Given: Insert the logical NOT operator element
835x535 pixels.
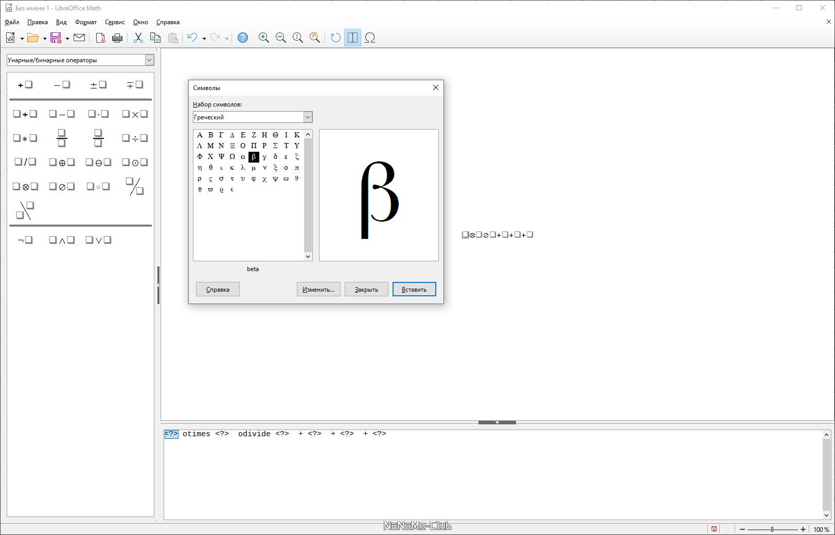Looking at the screenshot, I should point(25,240).
